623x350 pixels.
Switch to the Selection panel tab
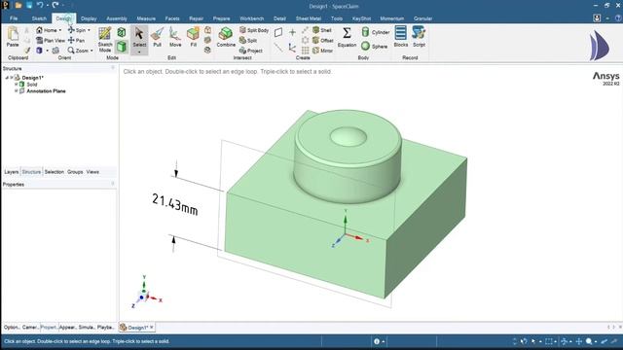[55, 172]
